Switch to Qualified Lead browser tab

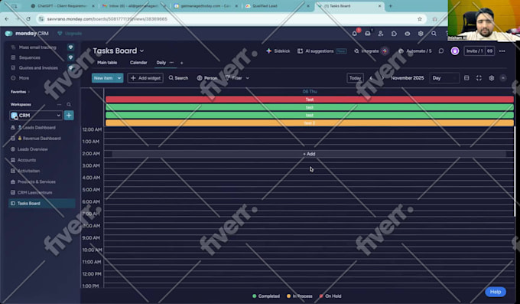[x=278, y=6]
